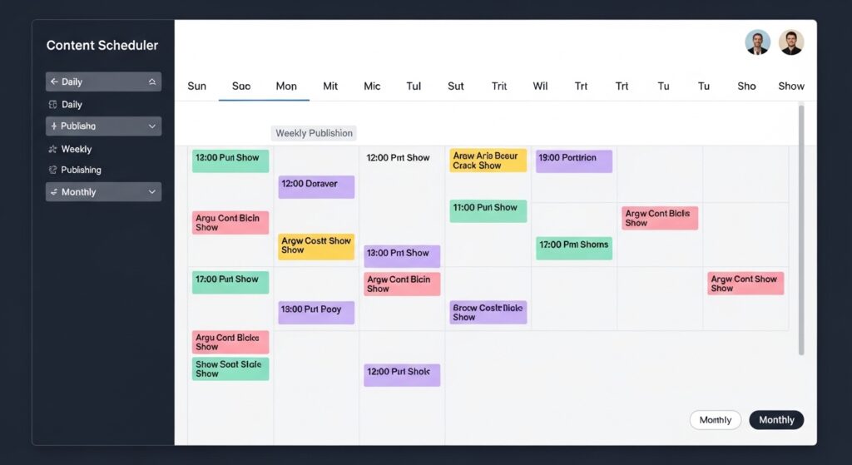Open the red Argw Cont Bicin Show event
The width and height of the screenshot is (852, 465).
402,284
